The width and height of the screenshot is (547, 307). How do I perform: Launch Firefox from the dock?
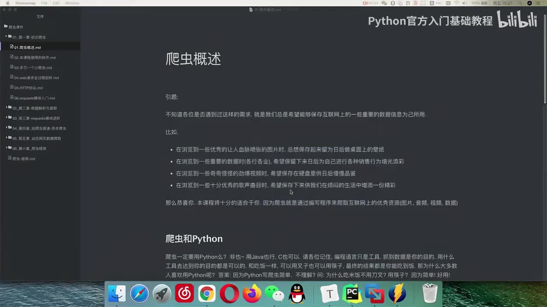[x=251, y=294]
